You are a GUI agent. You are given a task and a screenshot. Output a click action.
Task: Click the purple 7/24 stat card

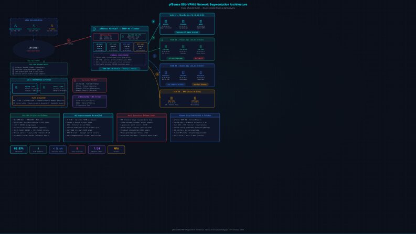pyautogui.click(x=97, y=150)
